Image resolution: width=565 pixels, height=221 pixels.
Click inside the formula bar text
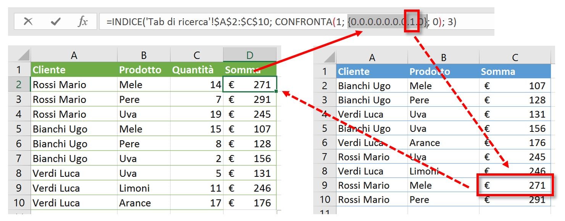click(x=281, y=22)
